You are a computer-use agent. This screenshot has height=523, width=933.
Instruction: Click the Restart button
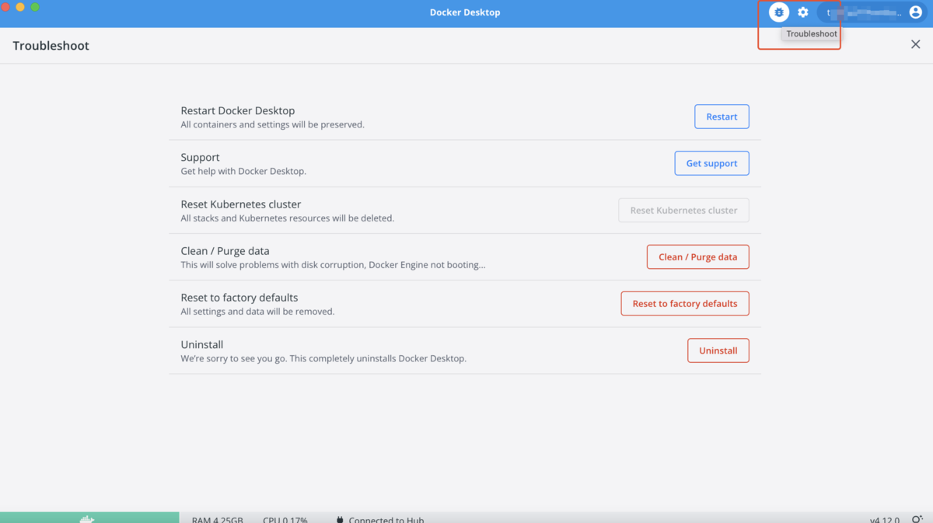tap(722, 117)
